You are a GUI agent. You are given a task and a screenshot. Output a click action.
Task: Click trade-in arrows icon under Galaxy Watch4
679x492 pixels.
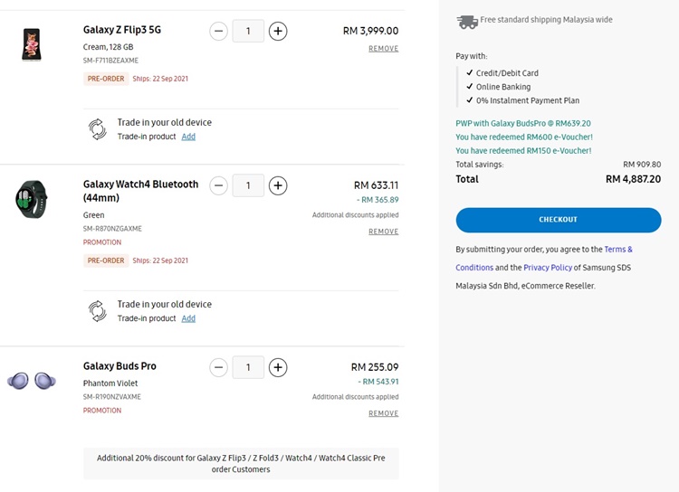coord(98,311)
